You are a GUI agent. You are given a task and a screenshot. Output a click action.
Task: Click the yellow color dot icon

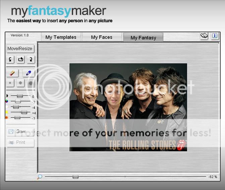pyautogui.click(x=7, y=112)
